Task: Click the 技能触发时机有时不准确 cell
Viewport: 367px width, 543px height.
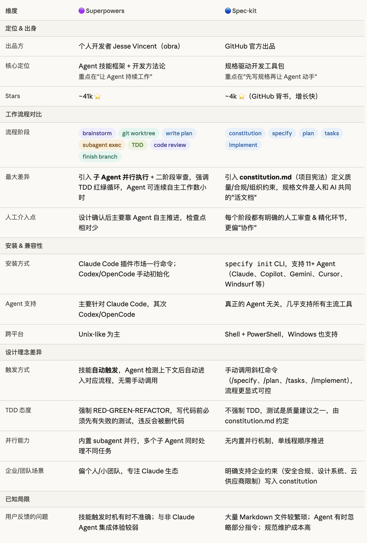Action: [136, 522]
